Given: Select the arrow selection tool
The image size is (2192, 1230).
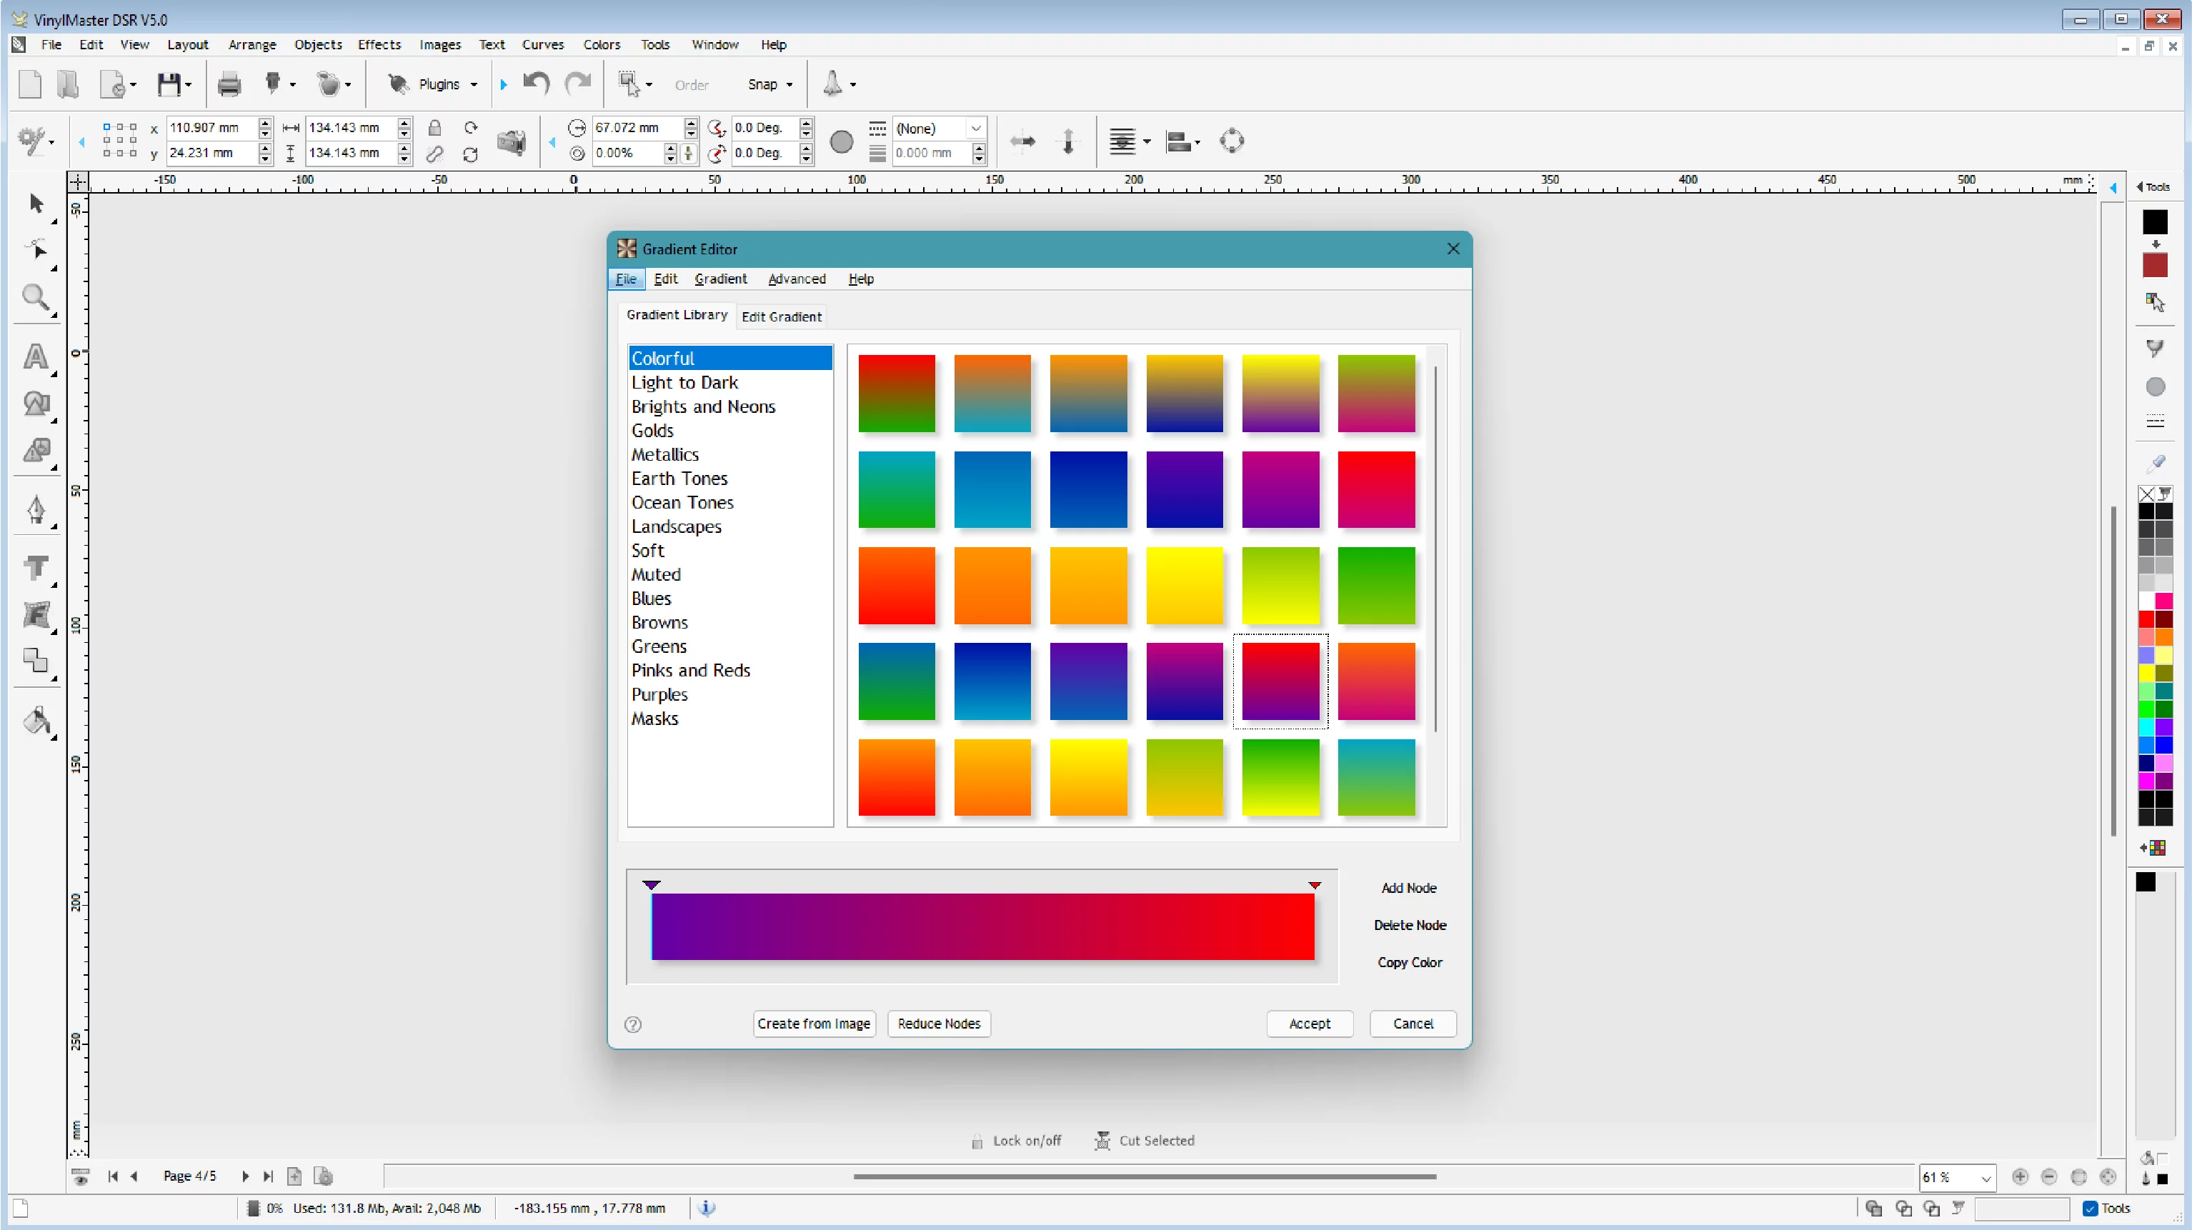Looking at the screenshot, I should (x=36, y=204).
